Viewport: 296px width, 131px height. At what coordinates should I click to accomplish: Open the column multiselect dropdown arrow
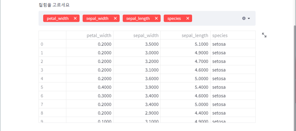249,18
